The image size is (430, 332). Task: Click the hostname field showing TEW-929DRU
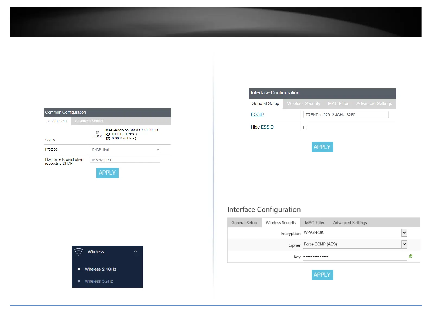[125, 160]
